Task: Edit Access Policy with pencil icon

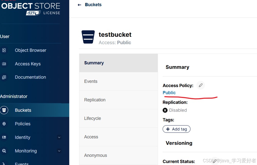Action: (201, 85)
